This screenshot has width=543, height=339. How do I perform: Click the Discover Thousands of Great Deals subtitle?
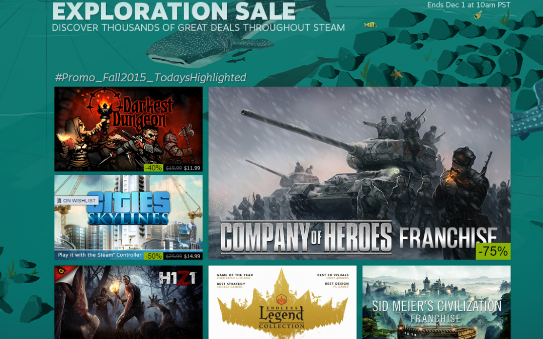pos(199,28)
